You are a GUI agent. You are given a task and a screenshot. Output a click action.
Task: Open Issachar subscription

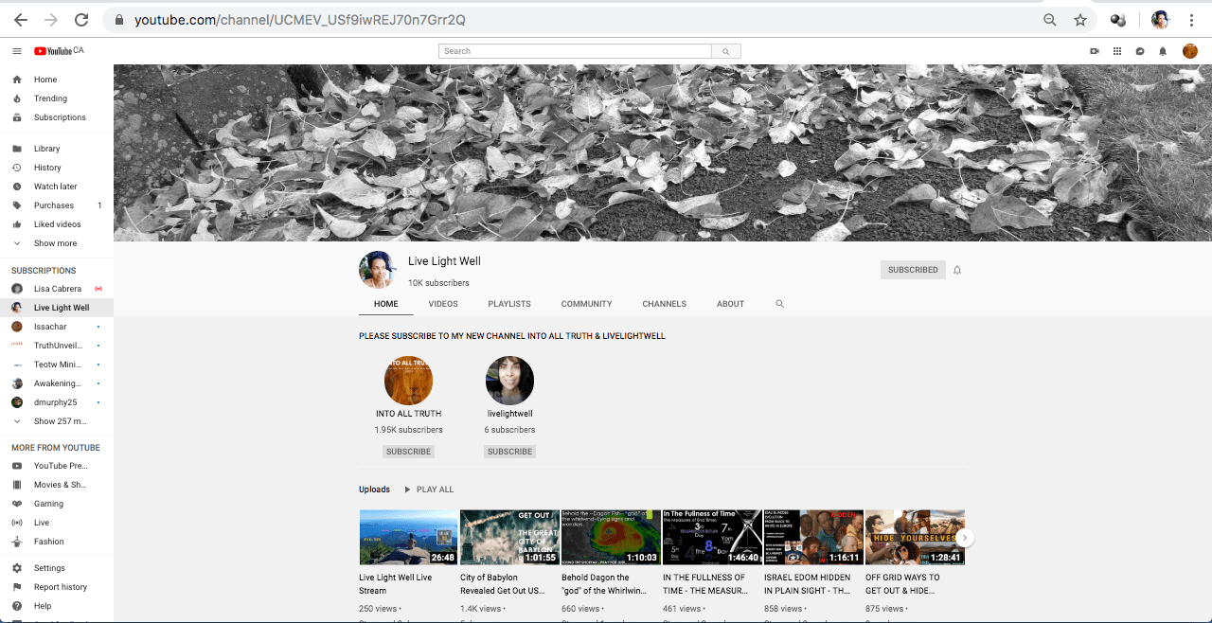point(57,327)
